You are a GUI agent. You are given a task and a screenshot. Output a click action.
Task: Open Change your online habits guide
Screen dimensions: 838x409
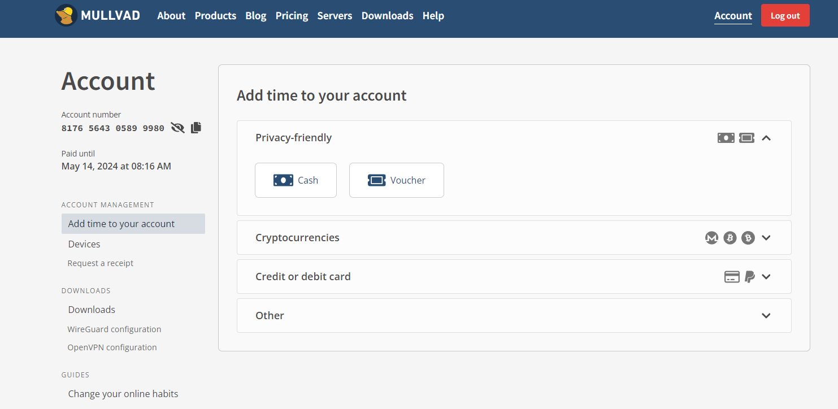tap(123, 394)
